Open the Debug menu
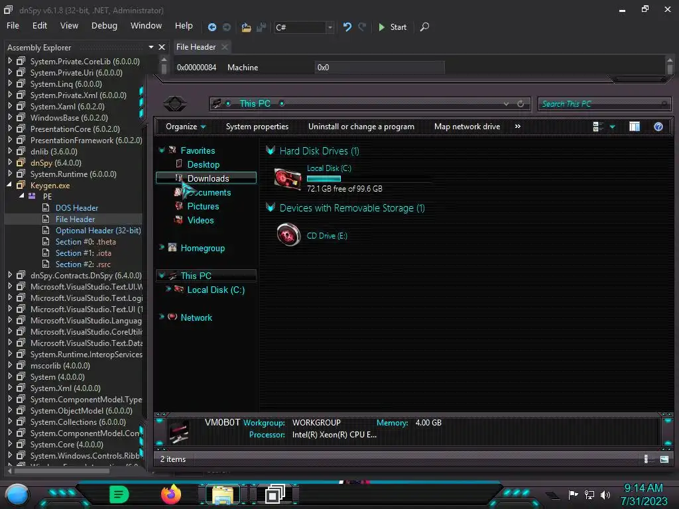 (104, 26)
